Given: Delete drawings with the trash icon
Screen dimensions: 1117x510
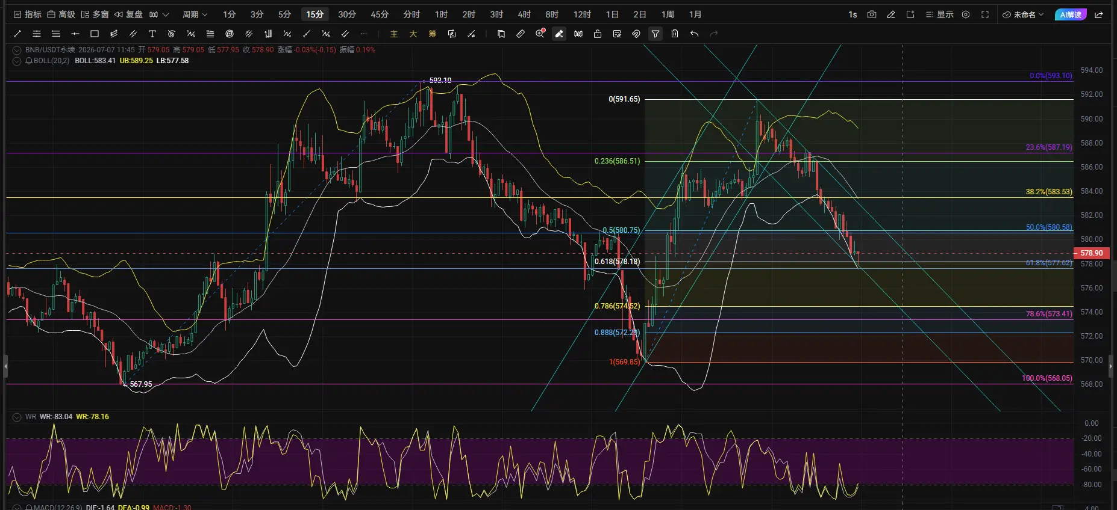Looking at the screenshot, I should click(x=675, y=34).
